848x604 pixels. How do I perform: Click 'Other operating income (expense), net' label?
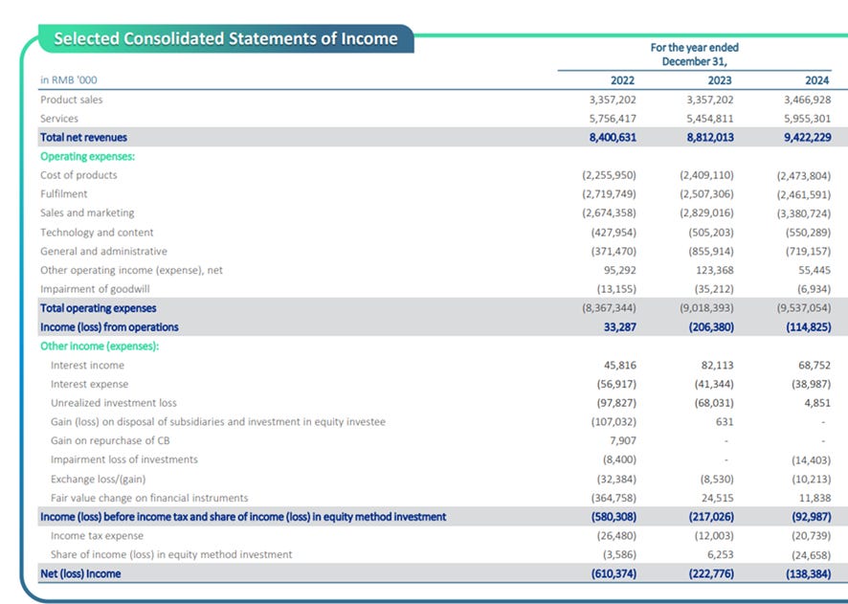131,270
